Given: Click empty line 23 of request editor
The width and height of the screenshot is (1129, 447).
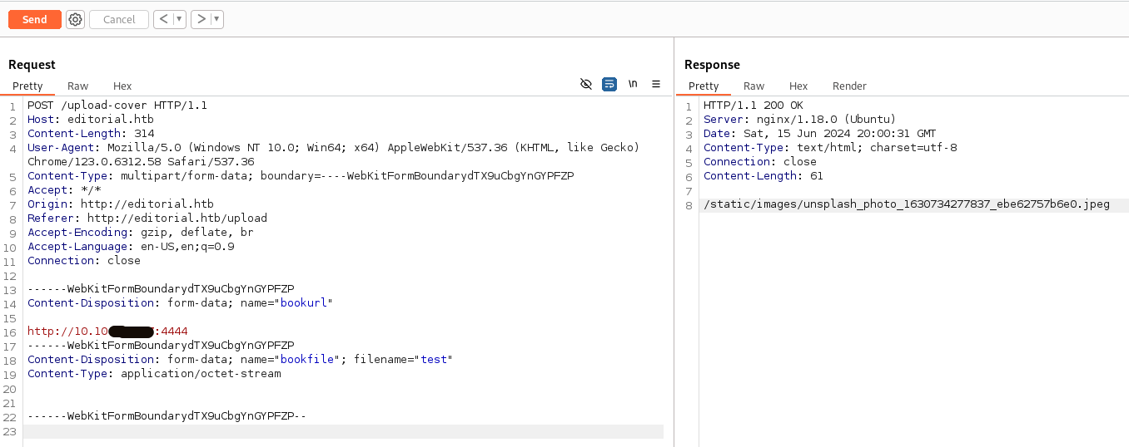Looking at the screenshot, I should point(343,431).
